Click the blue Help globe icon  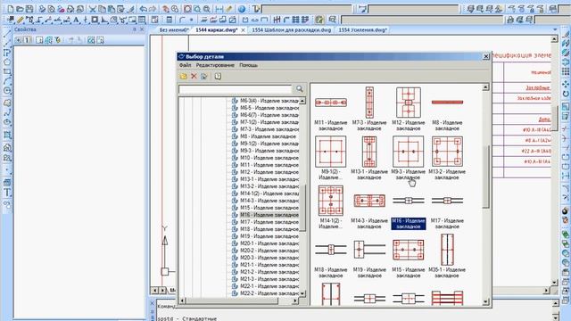click(x=242, y=9)
